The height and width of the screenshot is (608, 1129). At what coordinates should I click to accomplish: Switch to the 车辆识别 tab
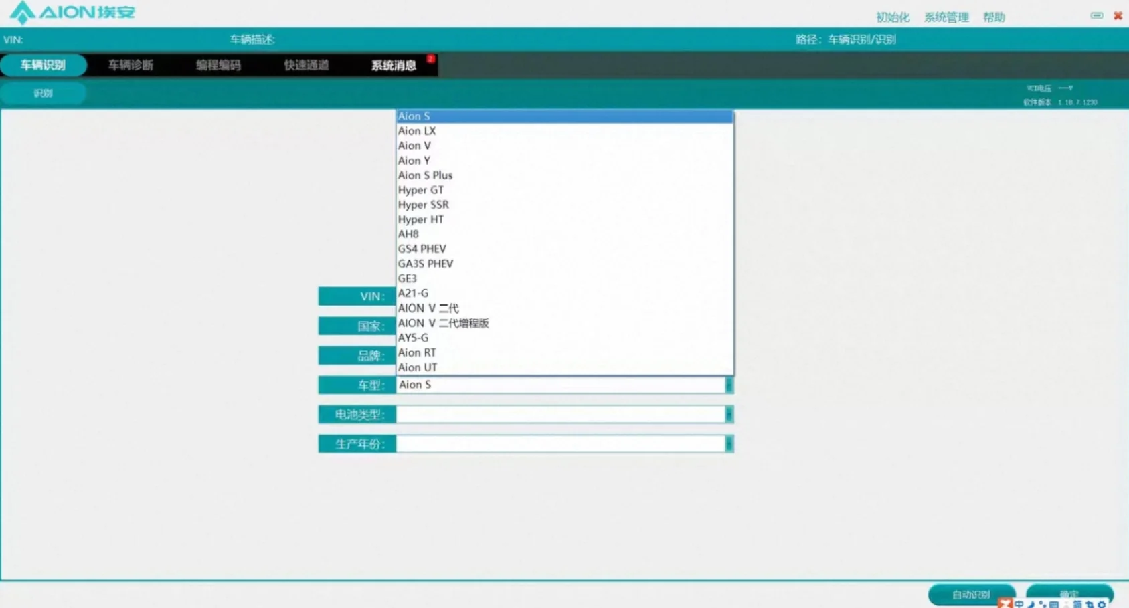(44, 65)
